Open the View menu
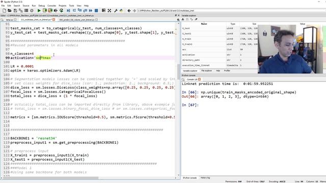The image size is (326, 183). click(x=79, y=6)
